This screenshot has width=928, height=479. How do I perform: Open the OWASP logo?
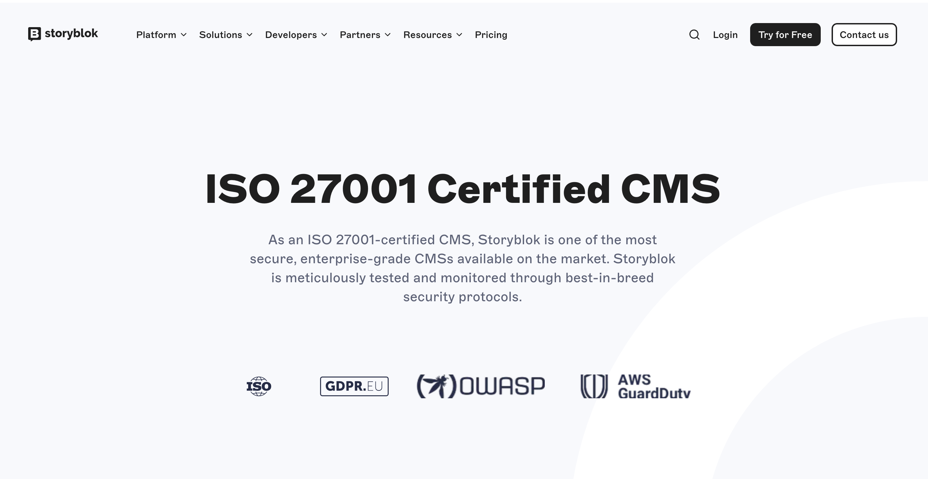(x=481, y=386)
